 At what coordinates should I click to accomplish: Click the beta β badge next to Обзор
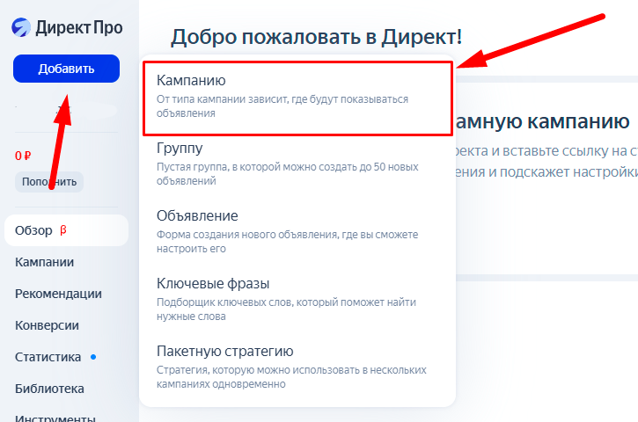point(63,230)
